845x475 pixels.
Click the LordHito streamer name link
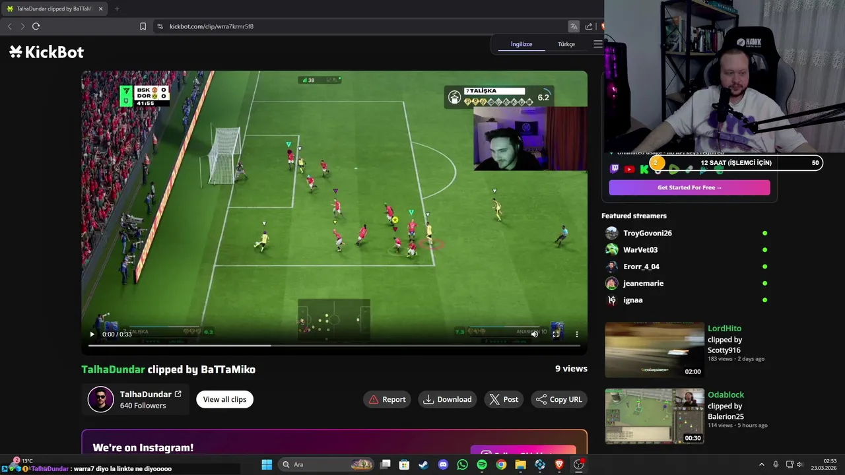point(724,328)
